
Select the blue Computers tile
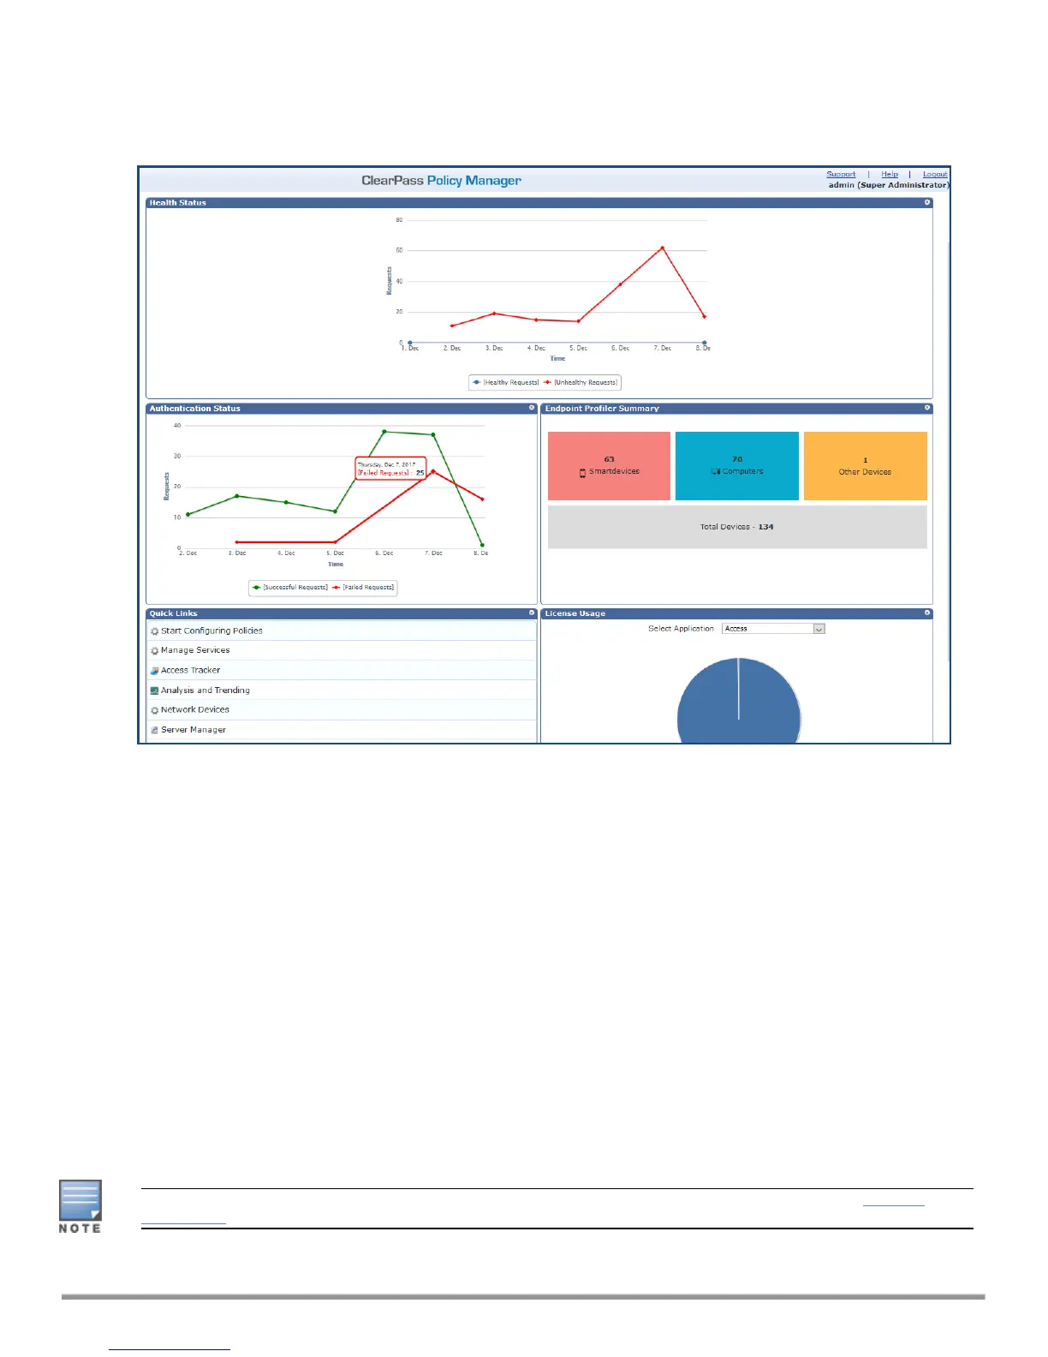737,466
